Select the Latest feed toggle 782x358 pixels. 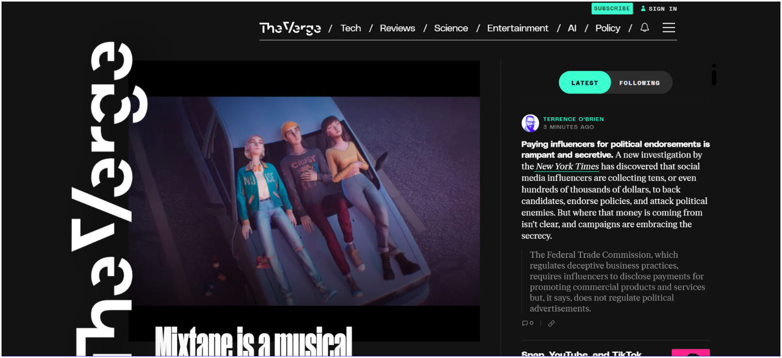585,83
